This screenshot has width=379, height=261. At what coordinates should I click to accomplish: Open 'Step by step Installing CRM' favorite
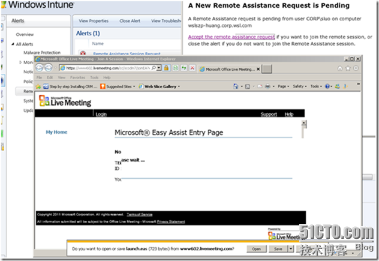[70, 86]
